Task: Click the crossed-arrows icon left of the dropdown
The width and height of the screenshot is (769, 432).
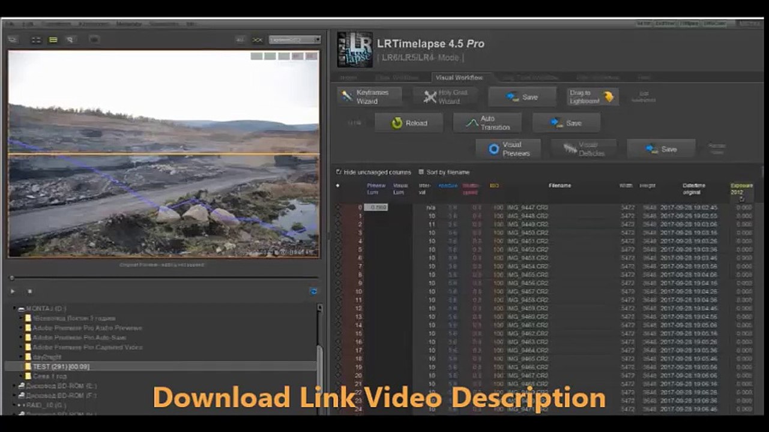Action: click(258, 40)
